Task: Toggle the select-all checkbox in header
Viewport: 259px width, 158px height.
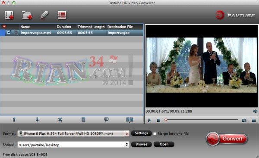Action: [x=4, y=27]
